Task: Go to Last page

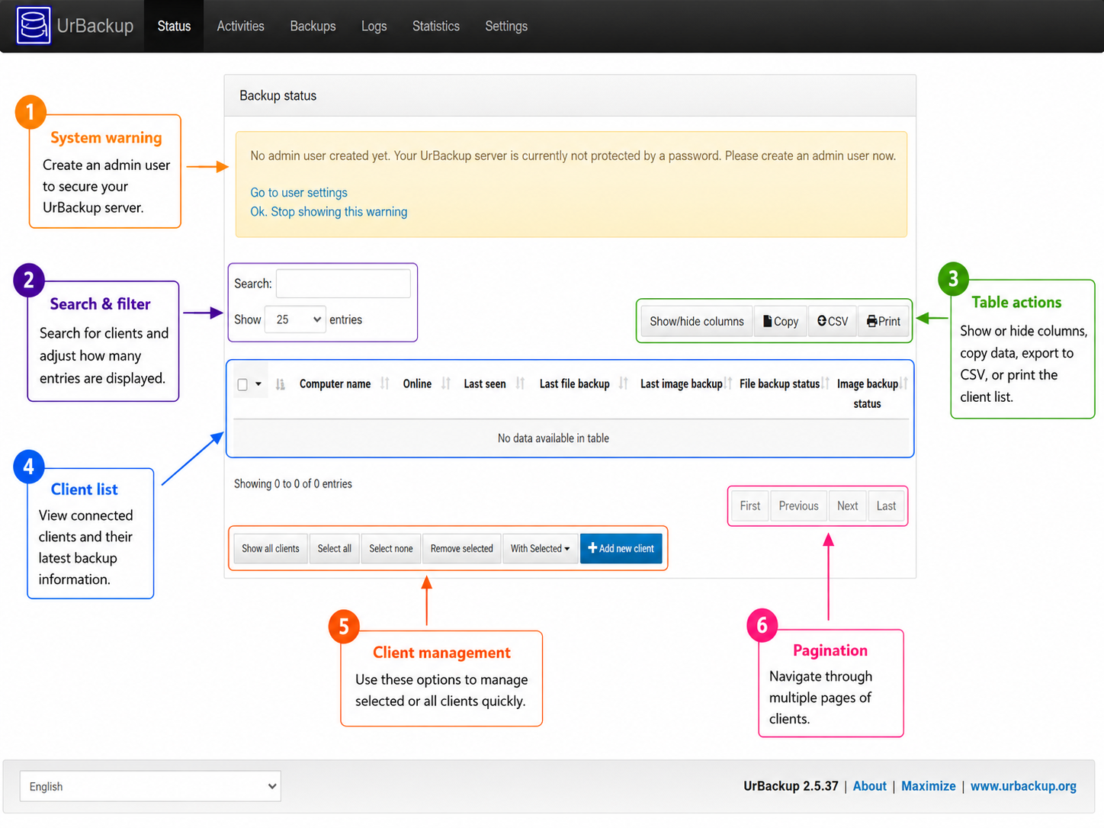Action: [x=886, y=505]
